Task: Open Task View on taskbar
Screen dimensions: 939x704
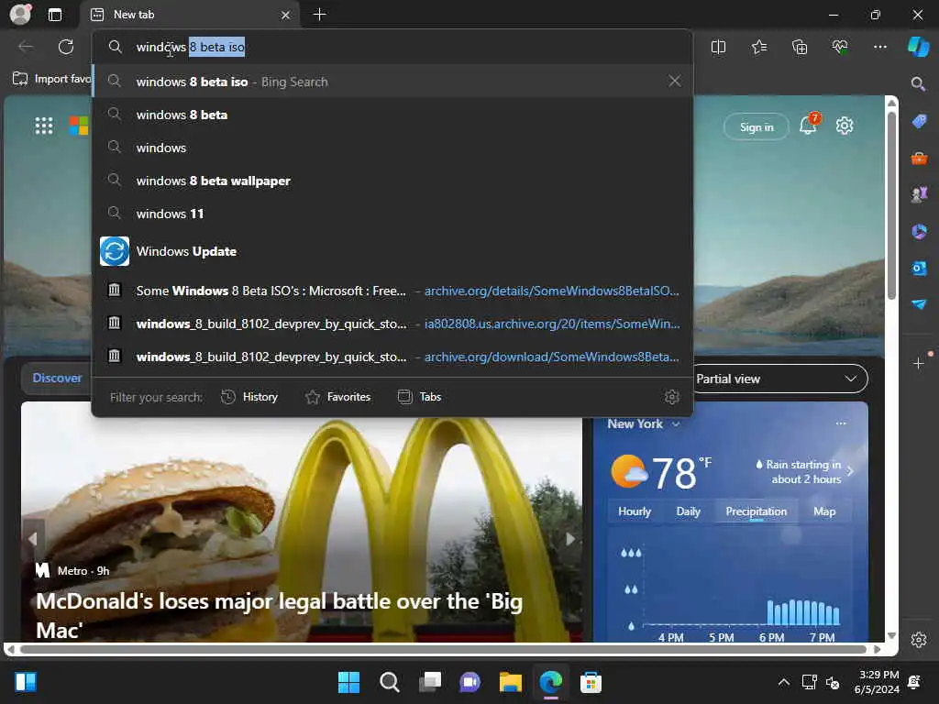Action: (430, 682)
